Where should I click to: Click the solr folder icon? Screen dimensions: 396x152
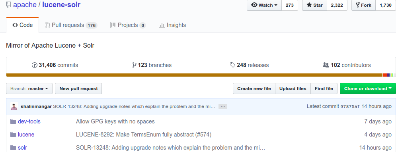pyautogui.click(x=13, y=148)
